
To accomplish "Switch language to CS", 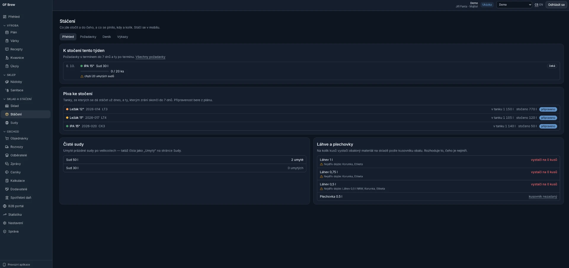I will pyautogui.click(x=536, y=5).
